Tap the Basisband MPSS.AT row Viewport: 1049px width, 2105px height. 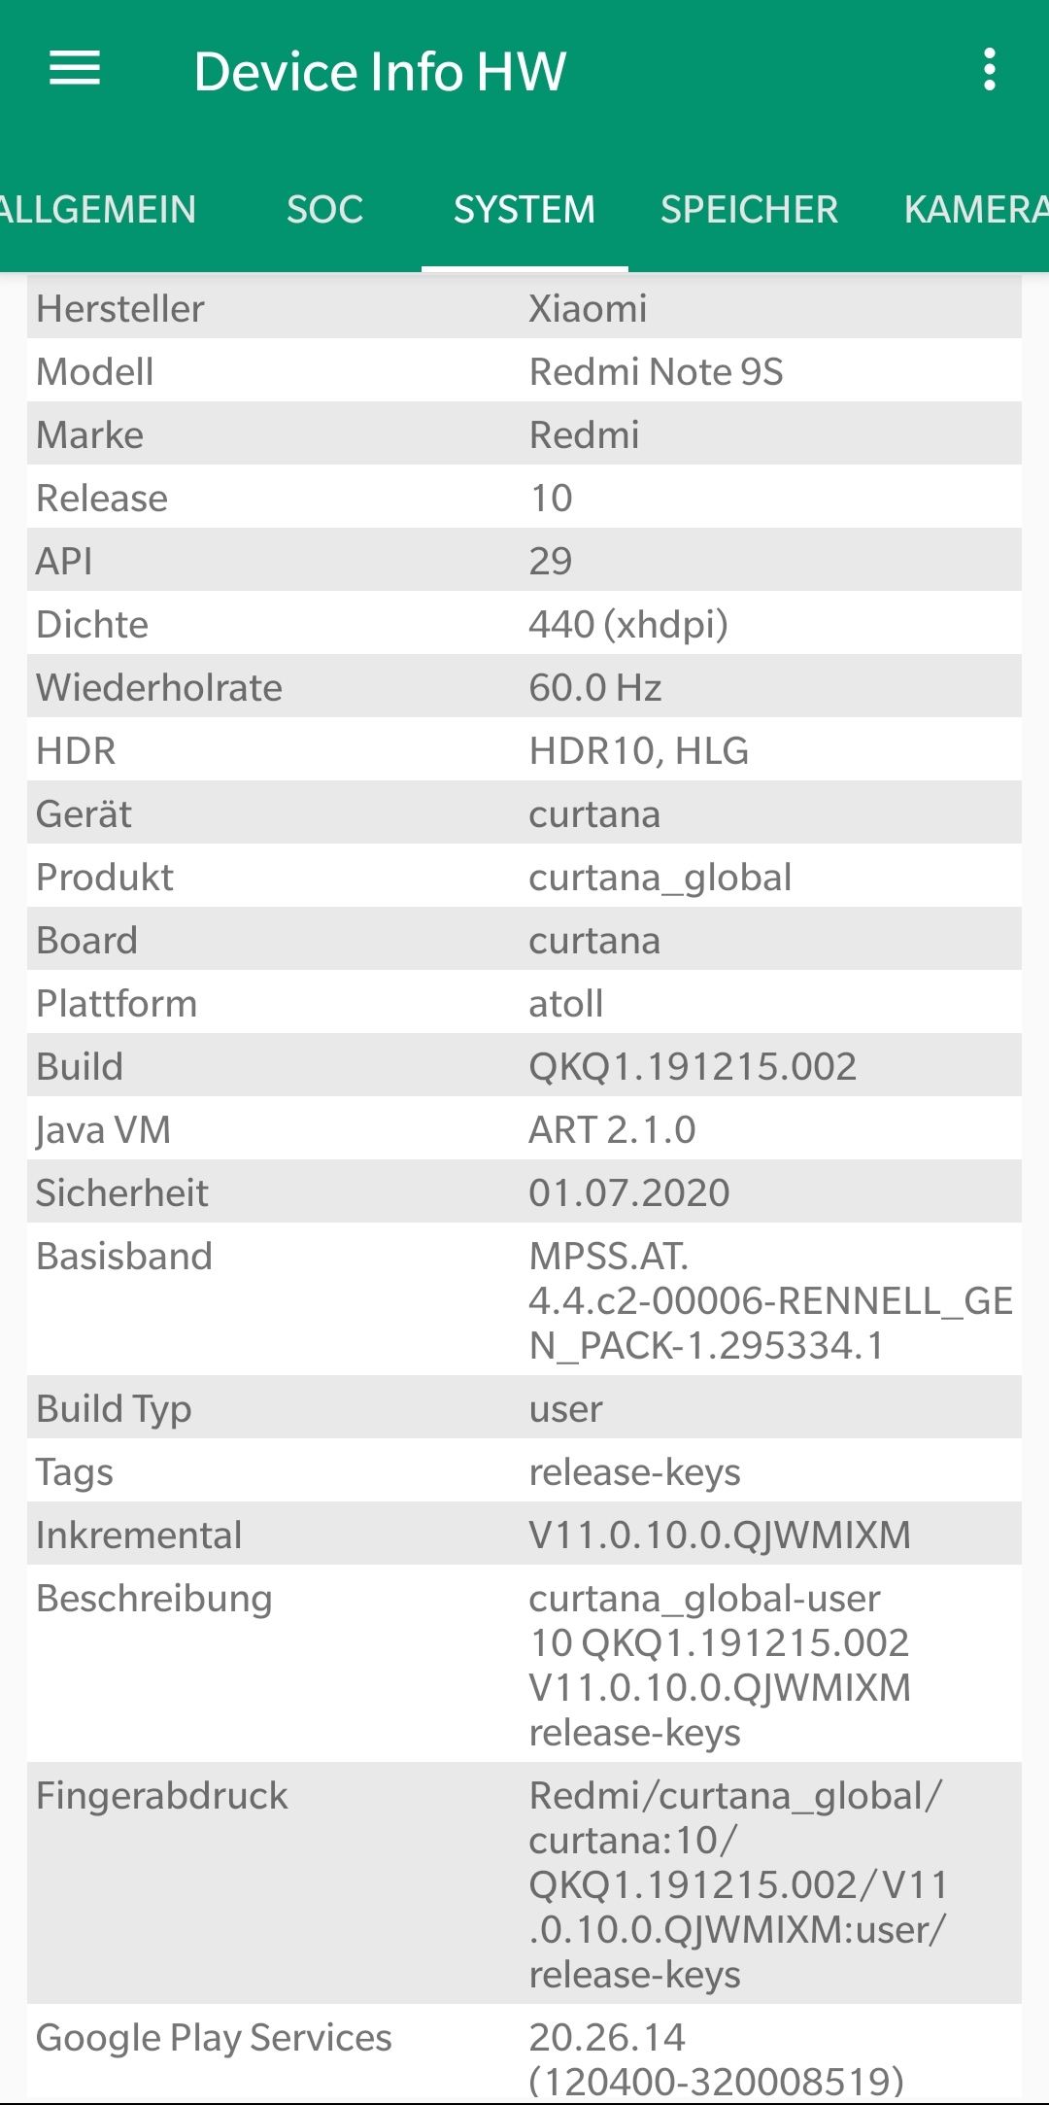pos(524,1299)
